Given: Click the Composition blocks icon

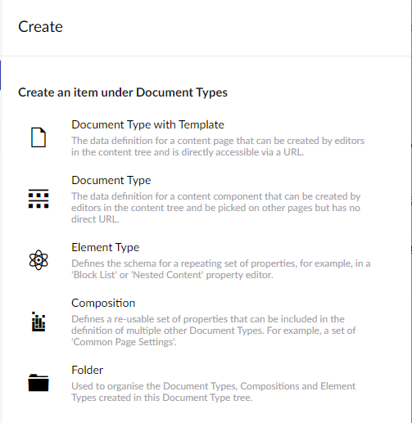Looking at the screenshot, I should tap(38, 322).
